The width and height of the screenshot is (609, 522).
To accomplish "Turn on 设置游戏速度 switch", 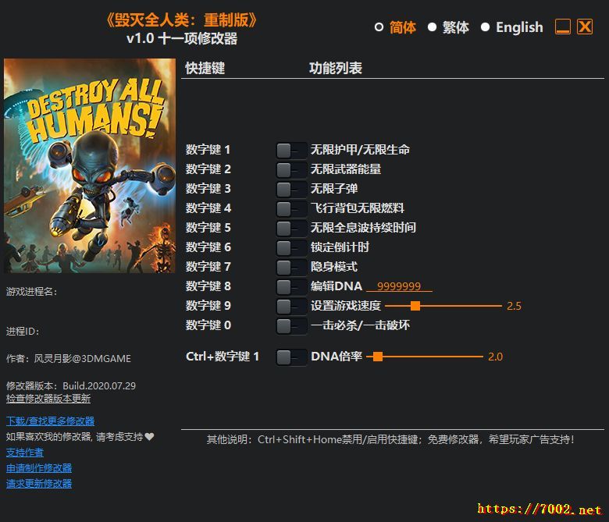I will click(x=291, y=306).
